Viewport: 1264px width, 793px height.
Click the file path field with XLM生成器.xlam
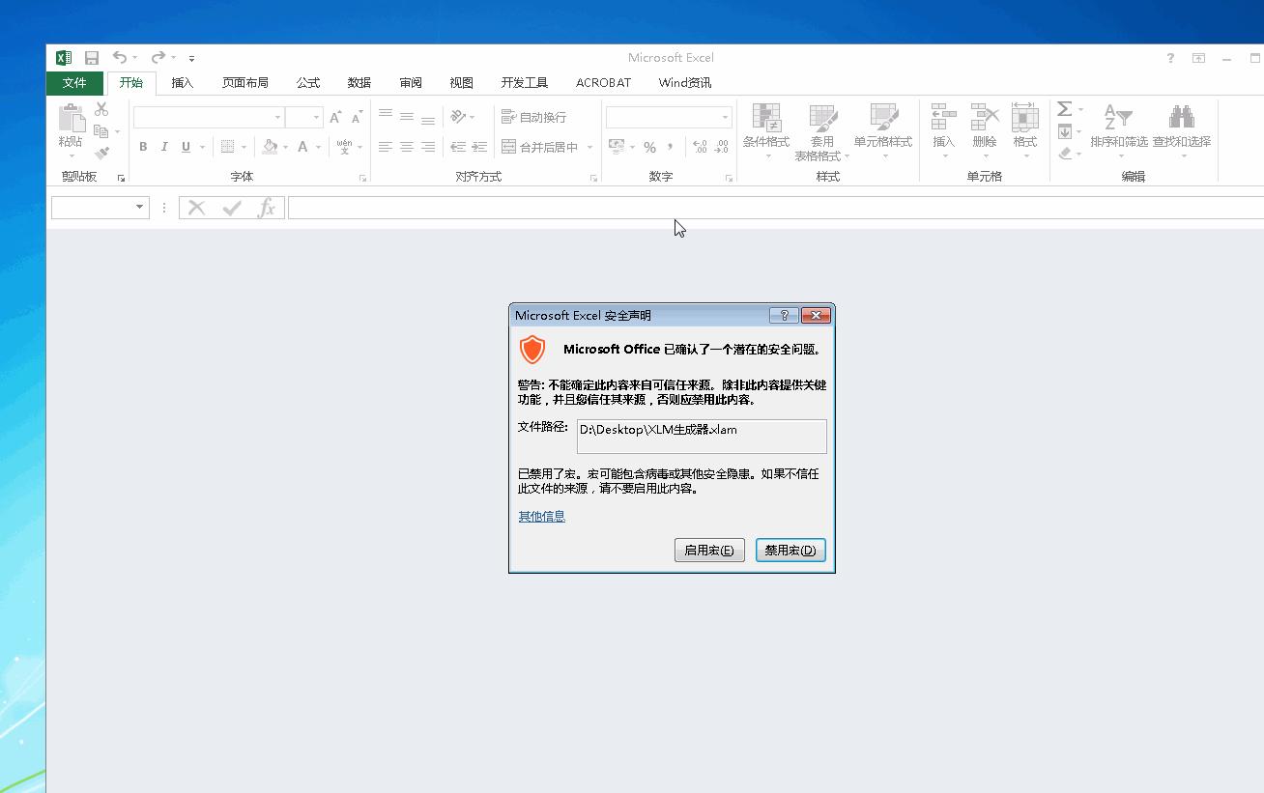coord(702,437)
